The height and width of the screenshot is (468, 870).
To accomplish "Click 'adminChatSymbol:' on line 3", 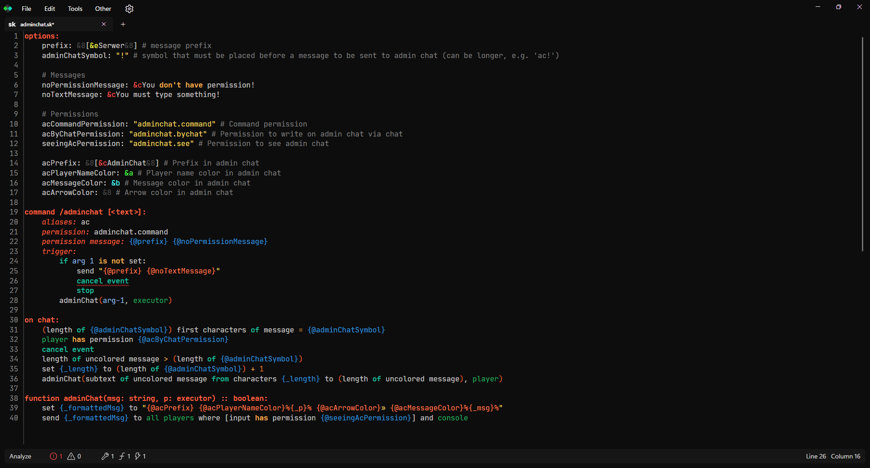I will tap(77, 56).
